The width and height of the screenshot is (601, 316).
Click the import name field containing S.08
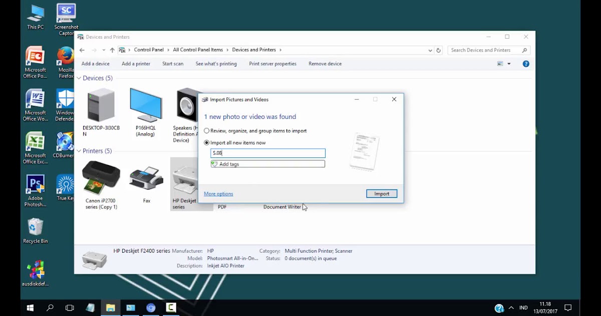coord(268,153)
